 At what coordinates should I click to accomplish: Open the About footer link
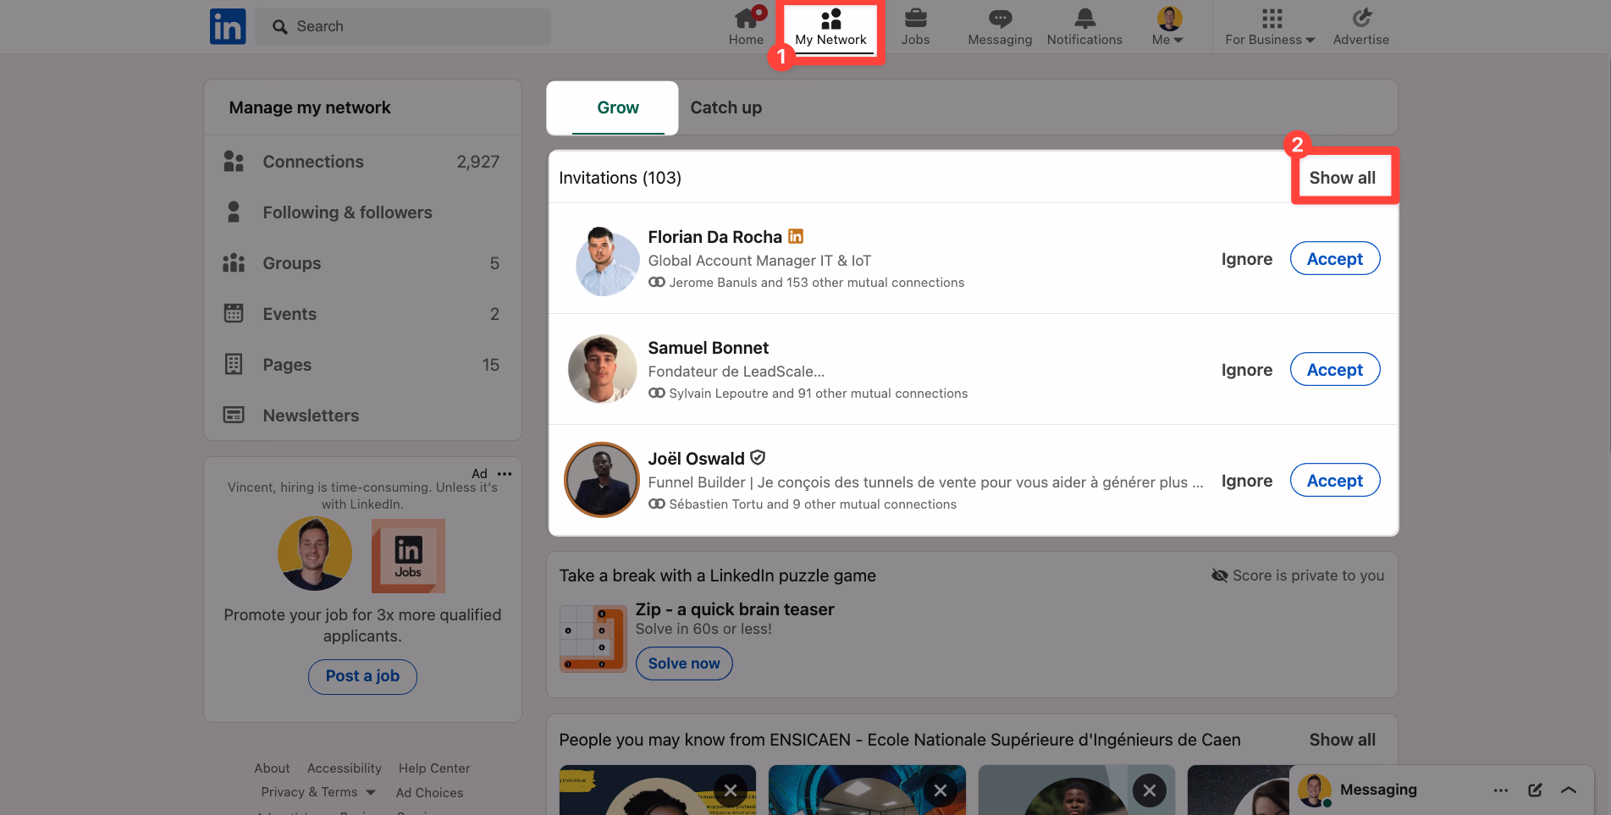(x=272, y=768)
